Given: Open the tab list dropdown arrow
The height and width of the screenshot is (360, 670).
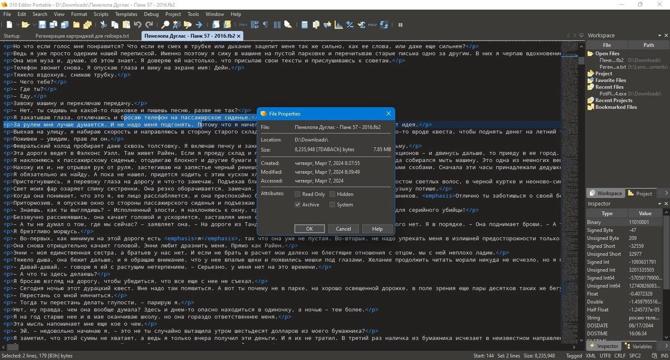Looking at the screenshot, I should click(581, 36).
